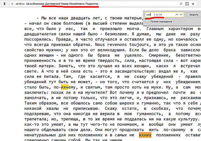The width and height of the screenshot is (201, 141).
Task: Select the '1 из 18' match counter
Action: coord(158,15)
